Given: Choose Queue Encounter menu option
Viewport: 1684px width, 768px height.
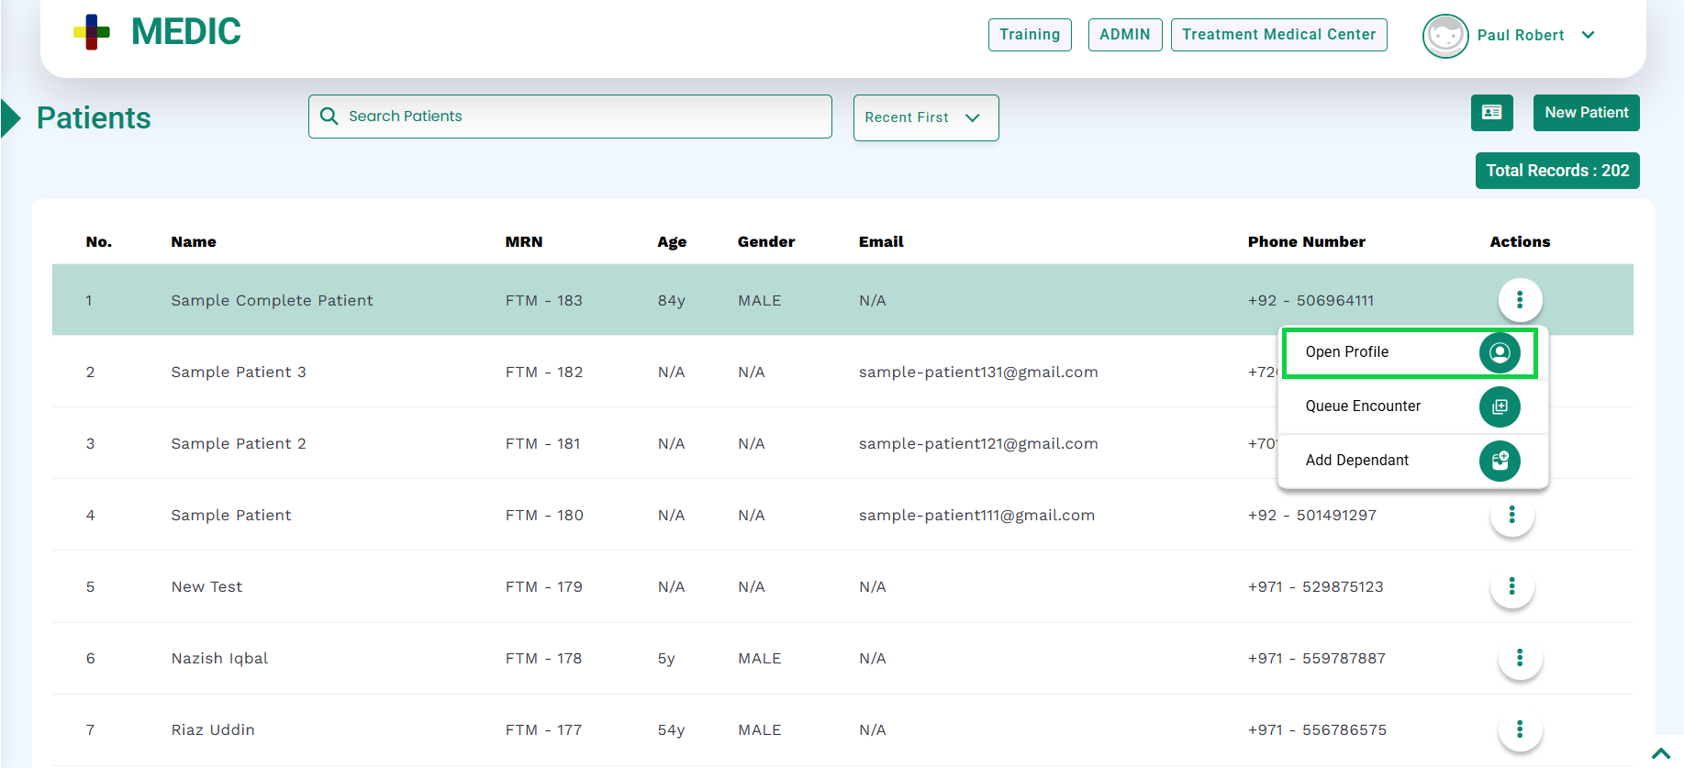Looking at the screenshot, I should point(1363,406).
